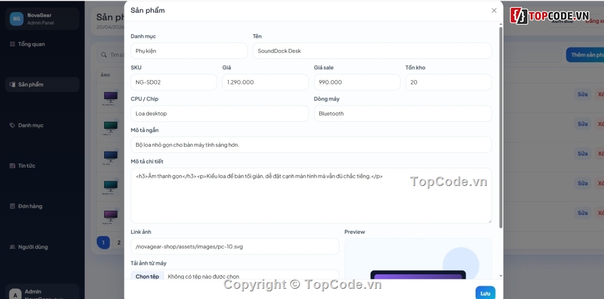Image resolution: width=604 pixels, height=299 pixels.
Task: Edit the Tồn kho field 20
Action: (449, 83)
